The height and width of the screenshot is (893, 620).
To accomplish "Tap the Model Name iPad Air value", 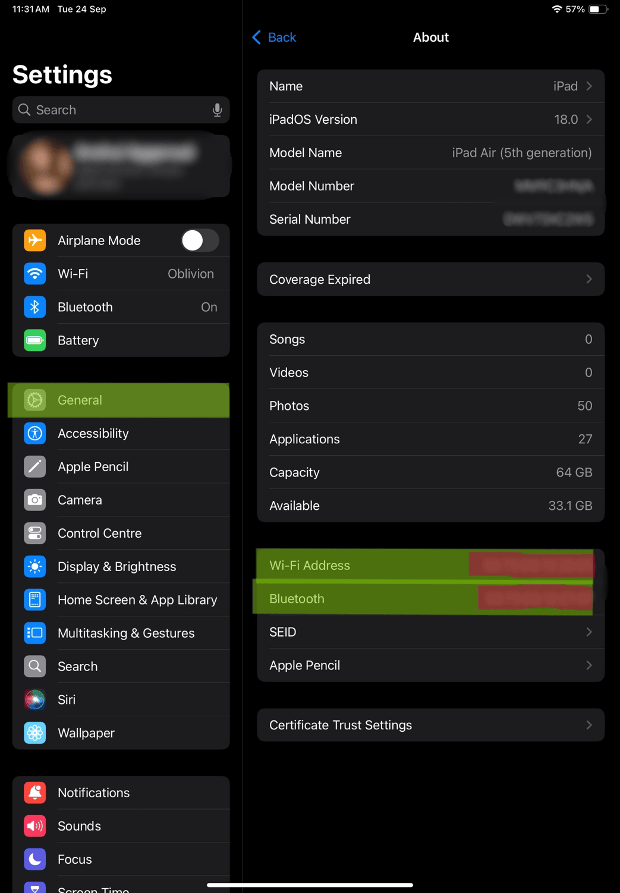I will (x=521, y=153).
